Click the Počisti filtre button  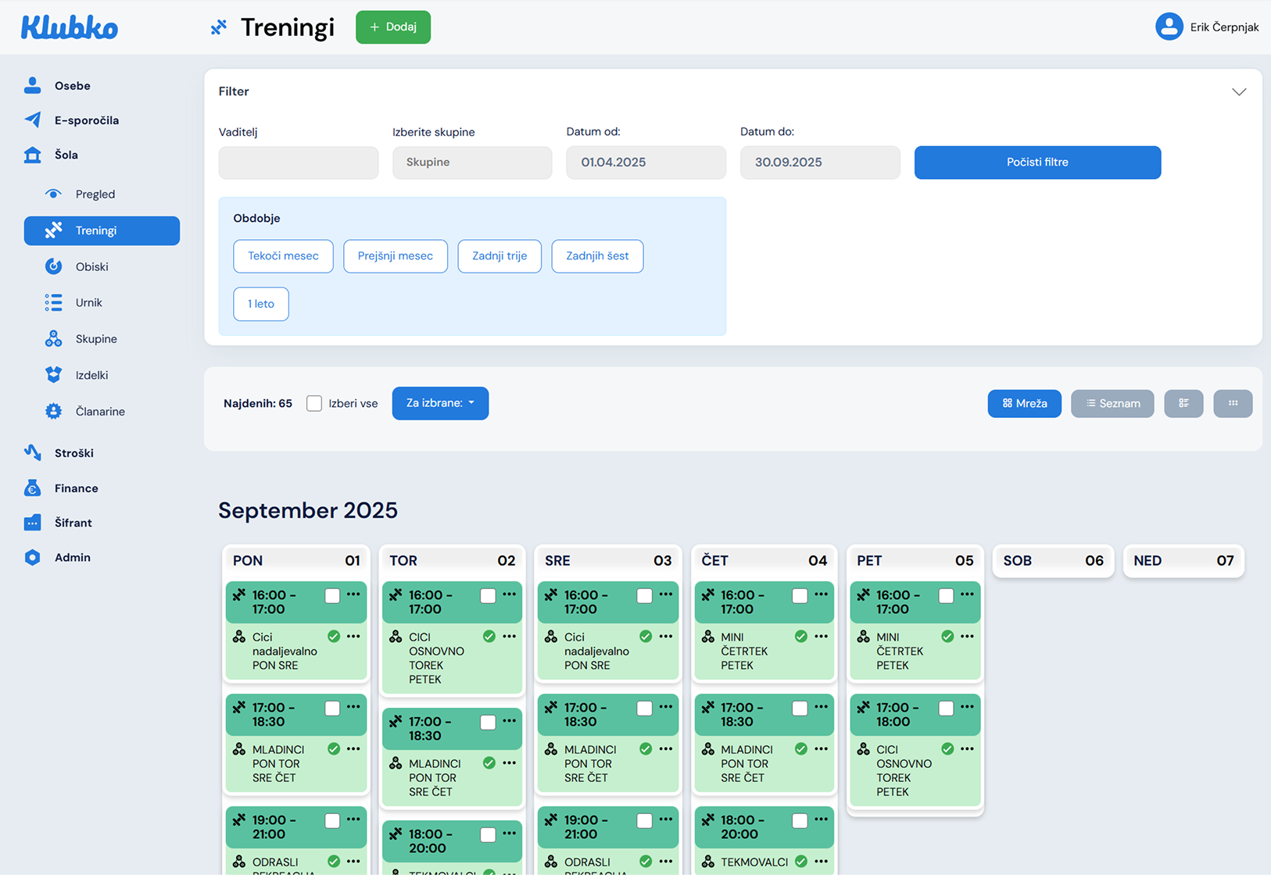(x=1037, y=162)
